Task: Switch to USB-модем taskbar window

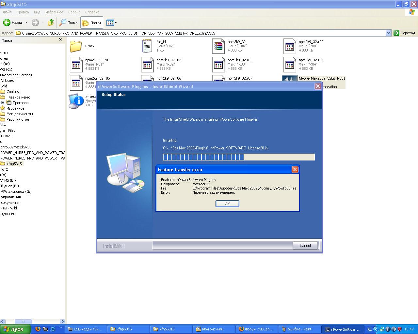Action: (86, 329)
